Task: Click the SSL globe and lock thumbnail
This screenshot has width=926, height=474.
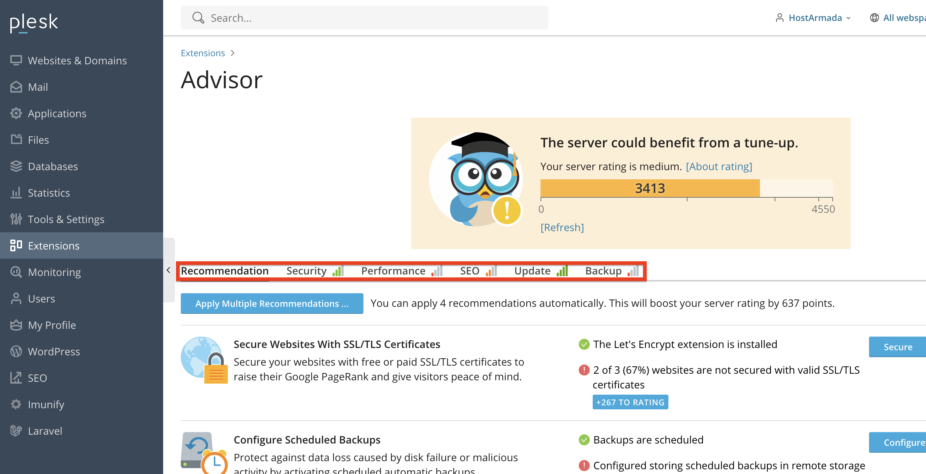Action: click(204, 360)
